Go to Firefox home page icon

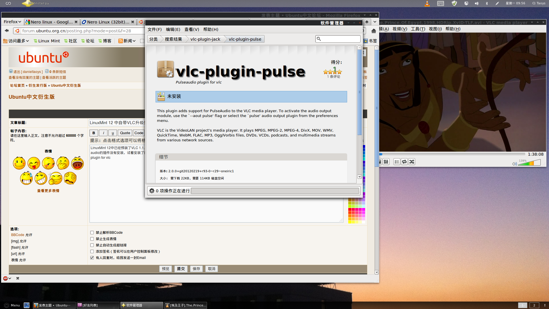click(373, 31)
